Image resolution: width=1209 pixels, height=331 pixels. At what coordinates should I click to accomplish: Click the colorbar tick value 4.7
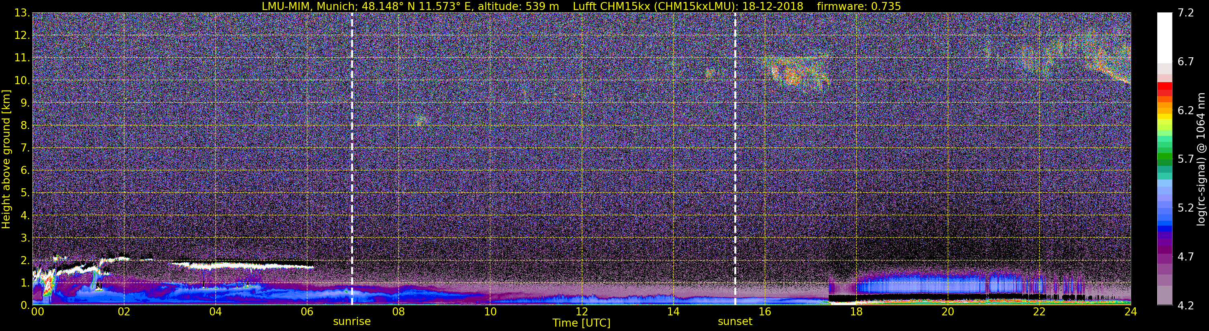[x=1186, y=257]
